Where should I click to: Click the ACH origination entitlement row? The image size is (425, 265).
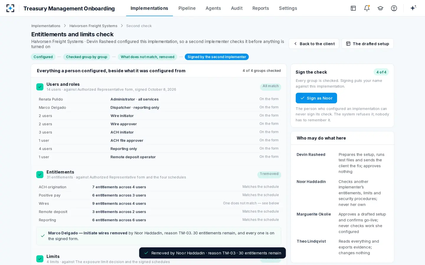point(159,187)
